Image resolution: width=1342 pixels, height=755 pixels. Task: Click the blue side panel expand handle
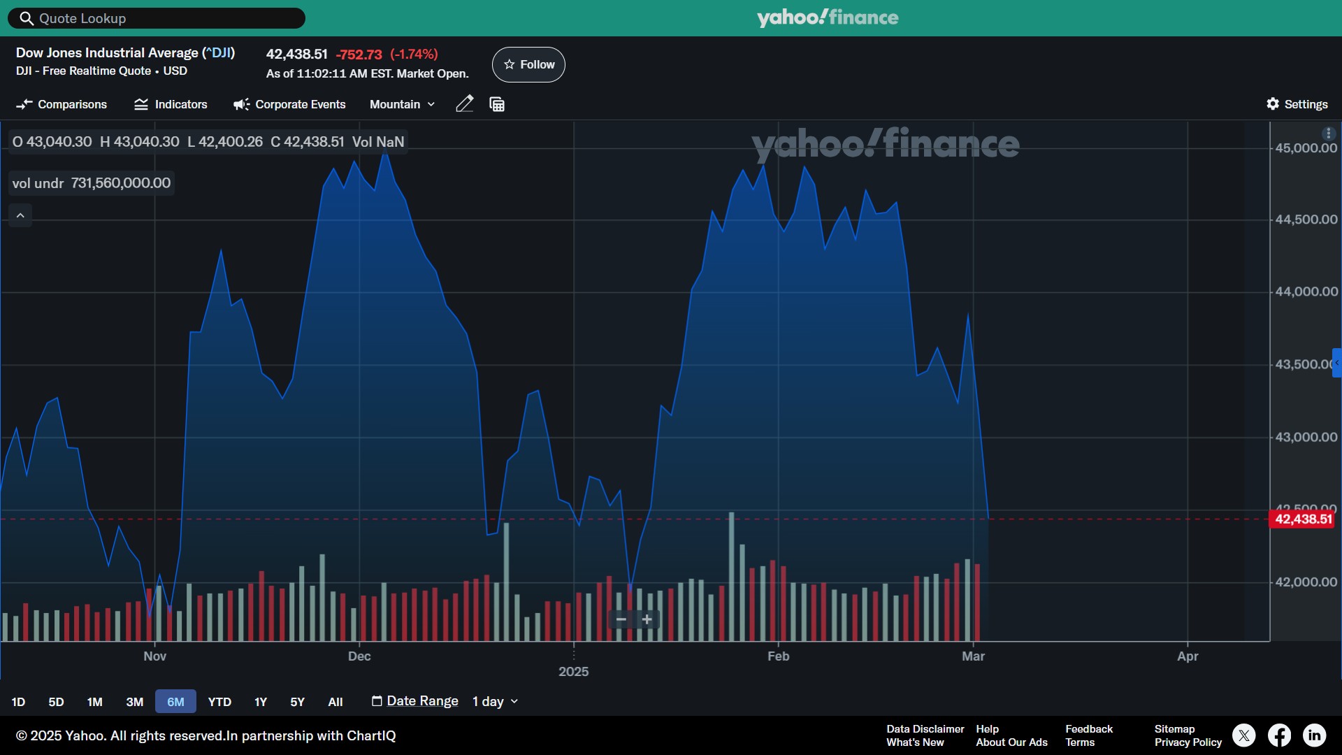(x=1337, y=363)
